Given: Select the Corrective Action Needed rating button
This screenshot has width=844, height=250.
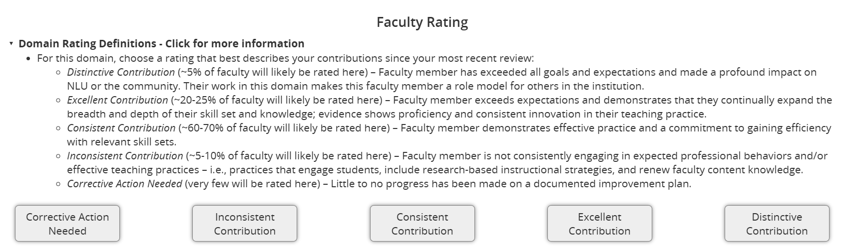Looking at the screenshot, I should 67,224.
